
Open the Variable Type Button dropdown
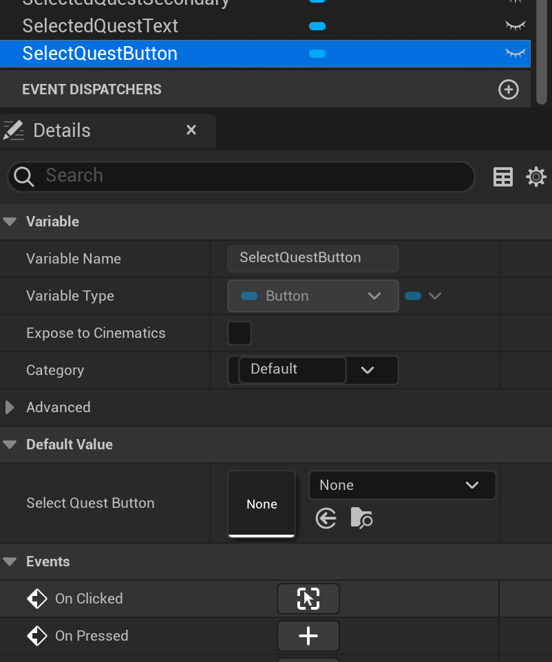(313, 296)
